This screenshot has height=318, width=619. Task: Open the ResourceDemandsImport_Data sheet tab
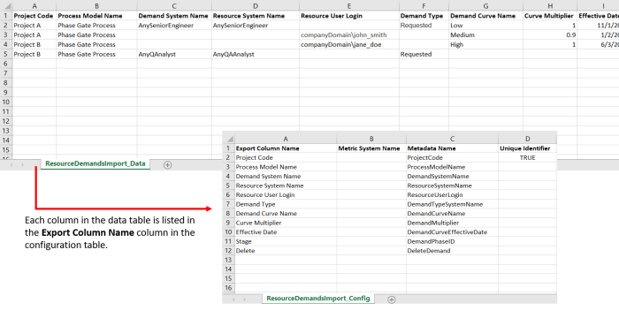[x=96, y=163]
